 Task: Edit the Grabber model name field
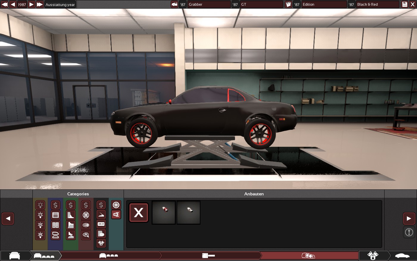tap(208, 4)
